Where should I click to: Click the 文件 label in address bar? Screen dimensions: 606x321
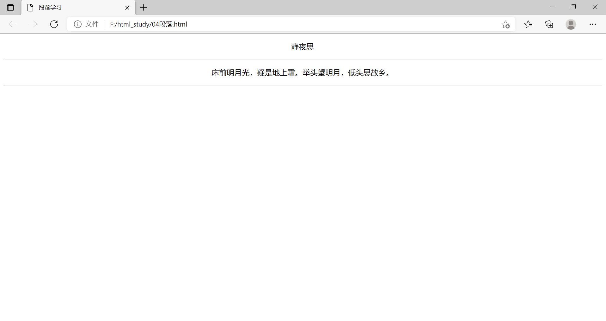pyautogui.click(x=92, y=24)
